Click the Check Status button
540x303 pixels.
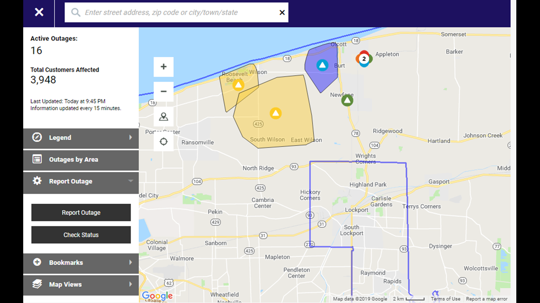(x=81, y=234)
